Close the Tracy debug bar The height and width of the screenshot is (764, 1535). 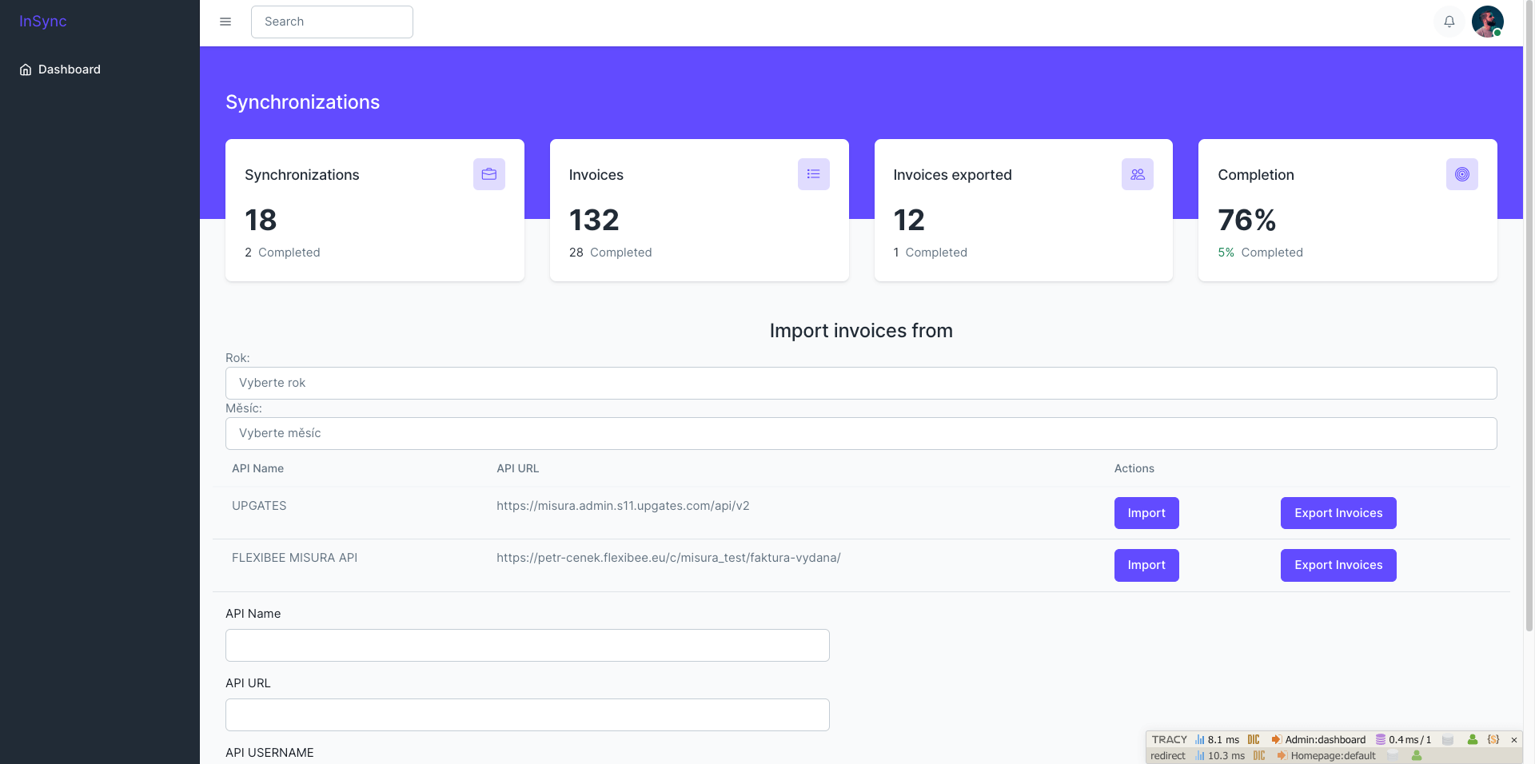coord(1513,740)
